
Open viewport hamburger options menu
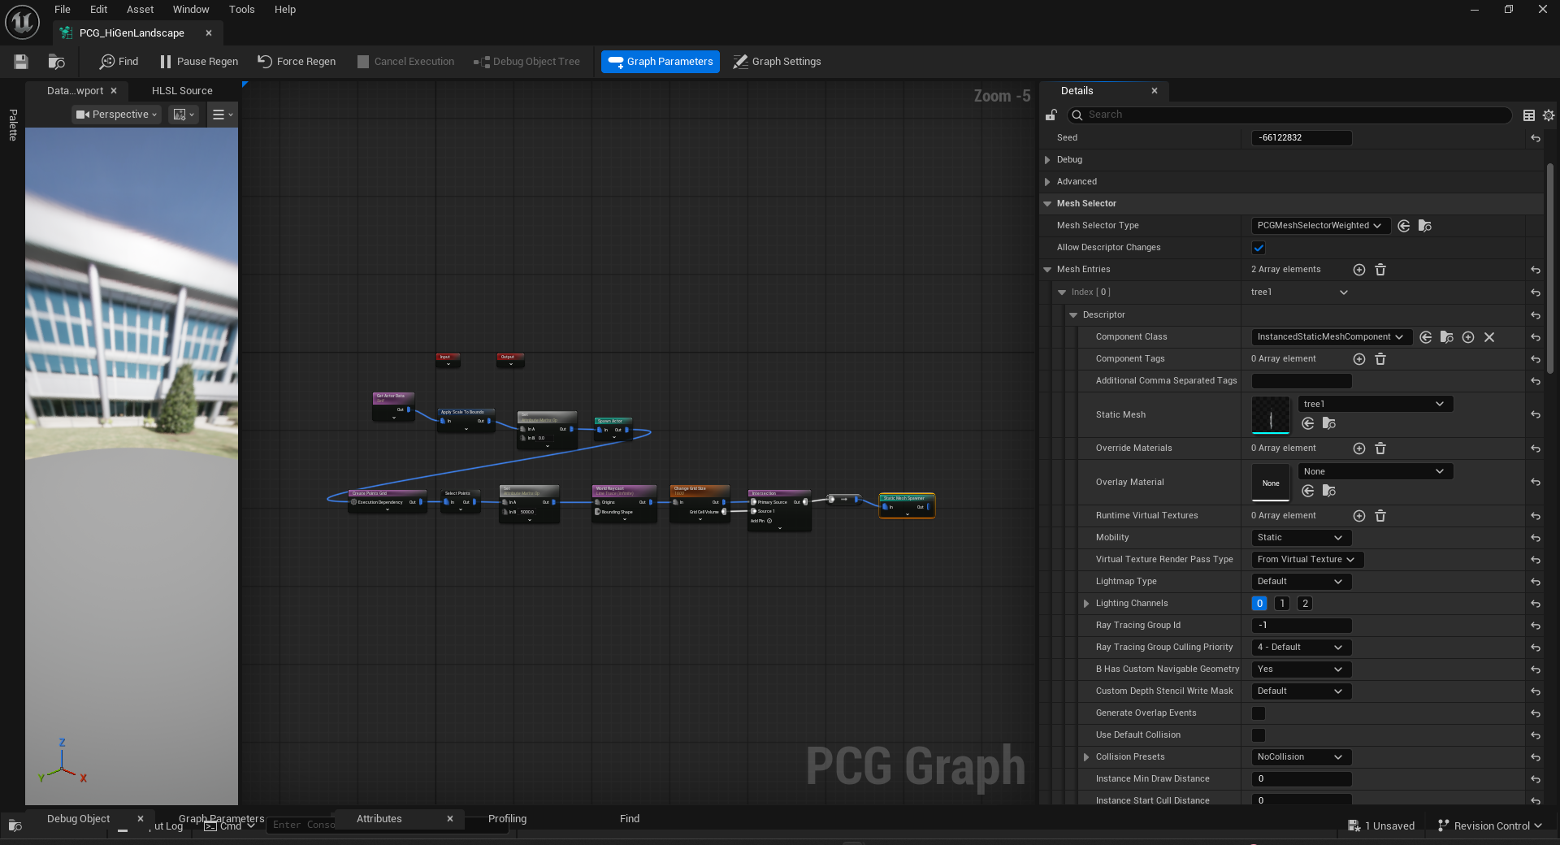pos(221,115)
